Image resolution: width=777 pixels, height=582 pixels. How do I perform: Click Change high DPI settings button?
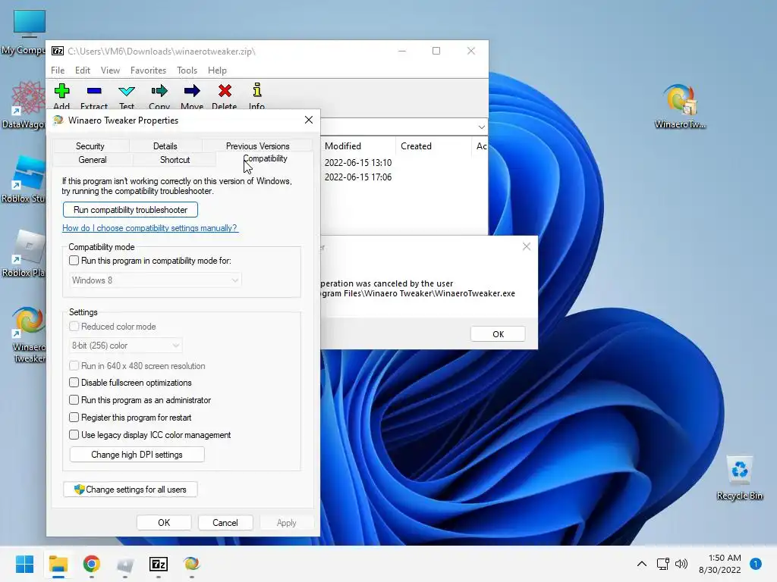pyautogui.click(x=137, y=455)
